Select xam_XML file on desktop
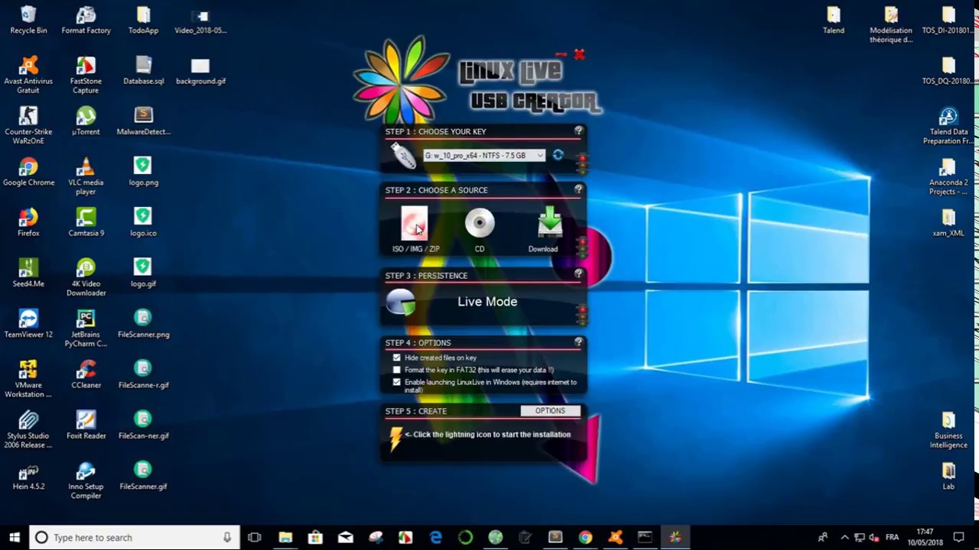Screen dimensions: 979x550 [948, 223]
